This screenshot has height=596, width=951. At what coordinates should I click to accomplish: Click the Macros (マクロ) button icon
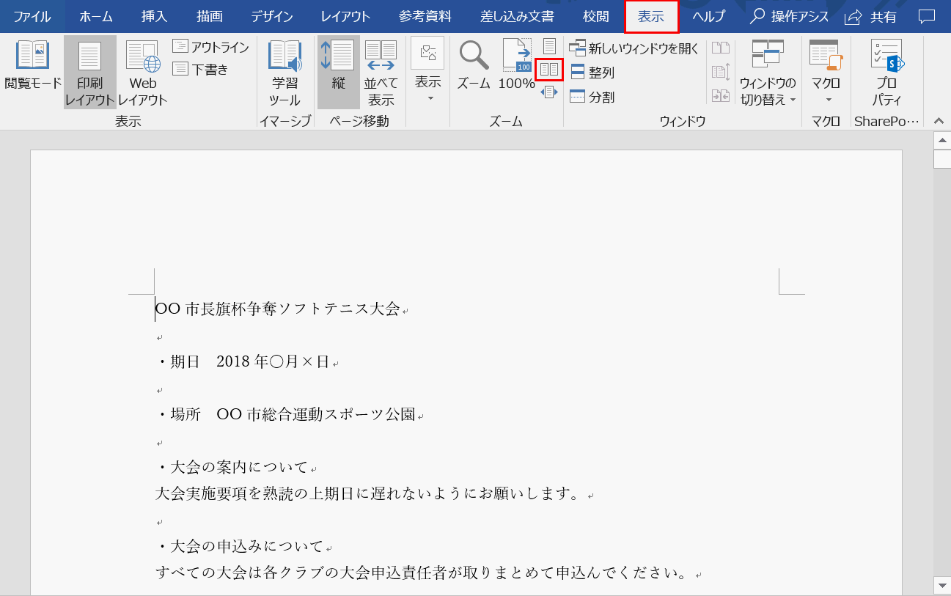(x=825, y=55)
